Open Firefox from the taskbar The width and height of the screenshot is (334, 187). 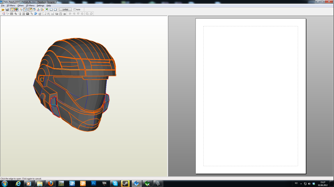tap(51, 184)
